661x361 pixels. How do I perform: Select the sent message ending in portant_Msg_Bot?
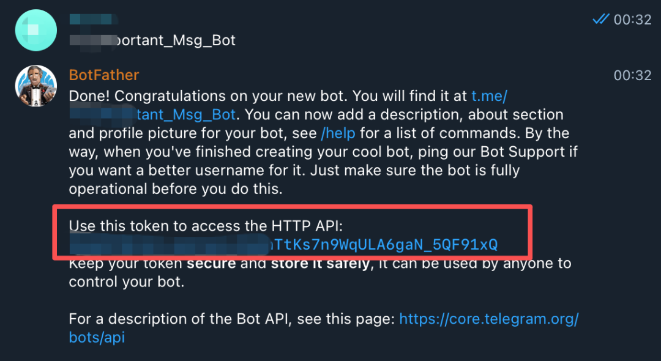coord(174,40)
